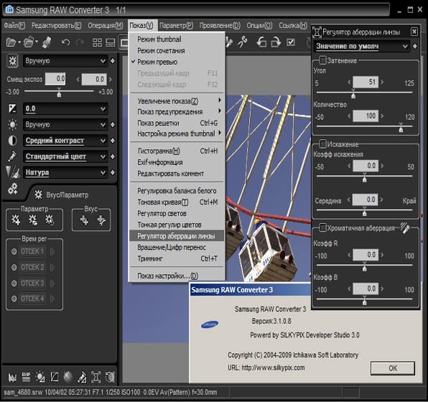Click the Количество amount slider
The image size is (428, 402).
364,127
